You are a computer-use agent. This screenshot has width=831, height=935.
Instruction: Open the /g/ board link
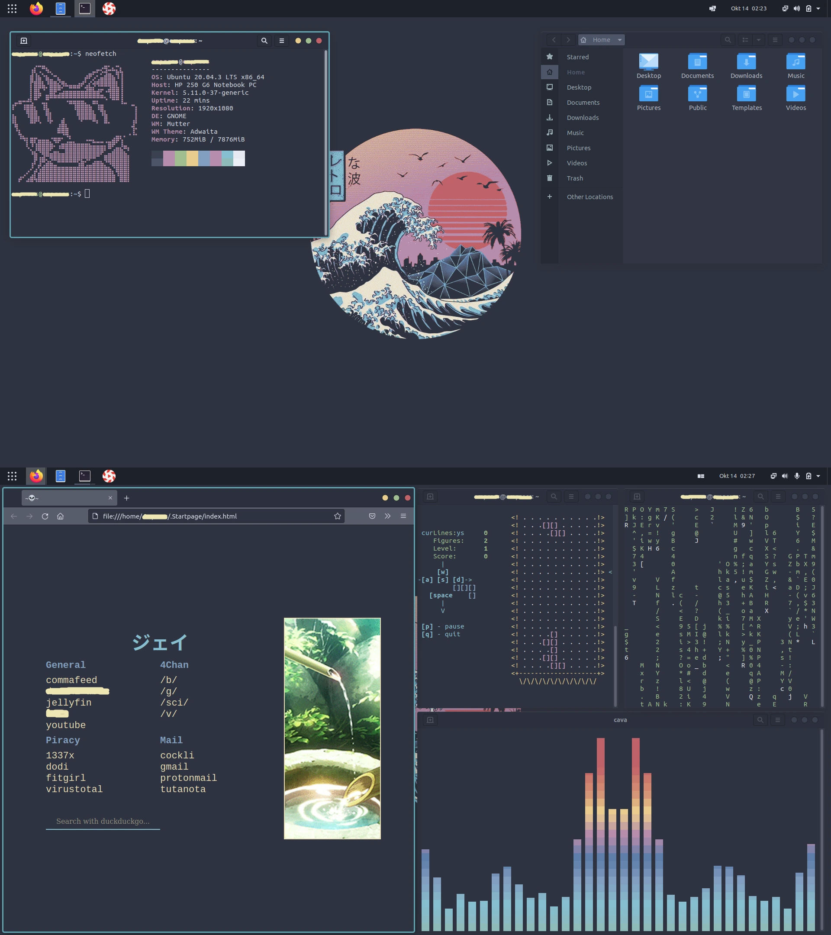tap(168, 691)
